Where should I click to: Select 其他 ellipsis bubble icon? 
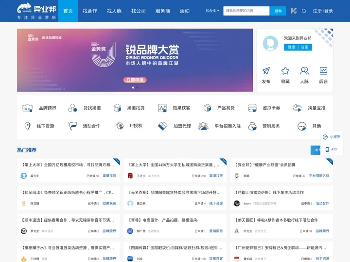pyautogui.click(x=302, y=126)
